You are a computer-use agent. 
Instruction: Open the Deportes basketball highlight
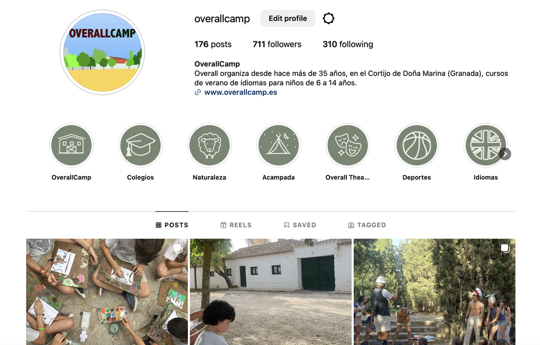tap(416, 145)
